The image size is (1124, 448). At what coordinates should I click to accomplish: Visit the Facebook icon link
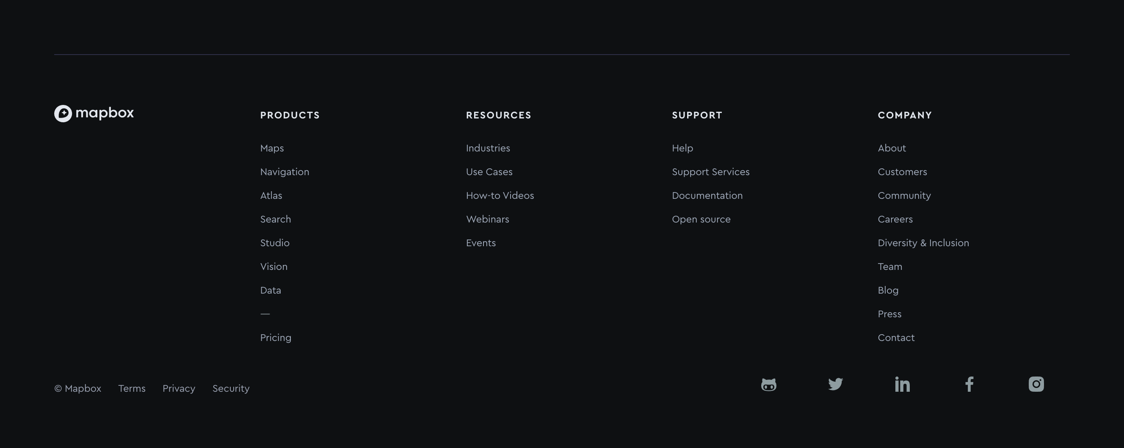[969, 384]
